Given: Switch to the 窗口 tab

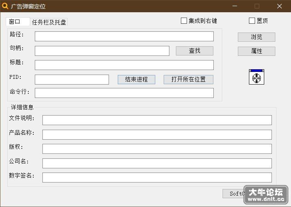Looking at the screenshot, I should (x=18, y=22).
